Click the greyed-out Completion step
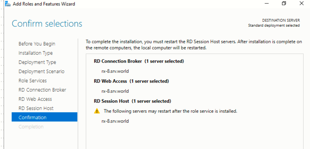 [31, 127]
